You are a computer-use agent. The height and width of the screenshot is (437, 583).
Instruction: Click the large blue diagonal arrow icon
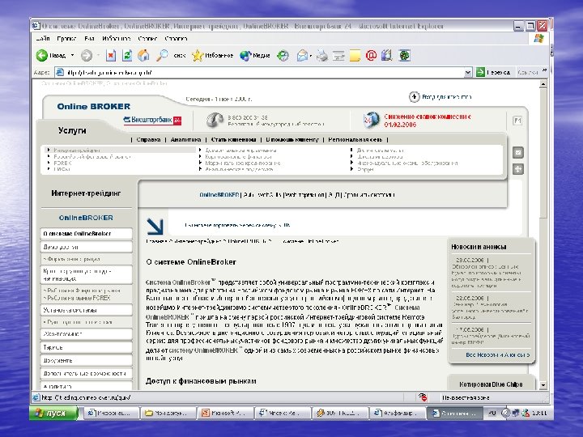click(155, 227)
